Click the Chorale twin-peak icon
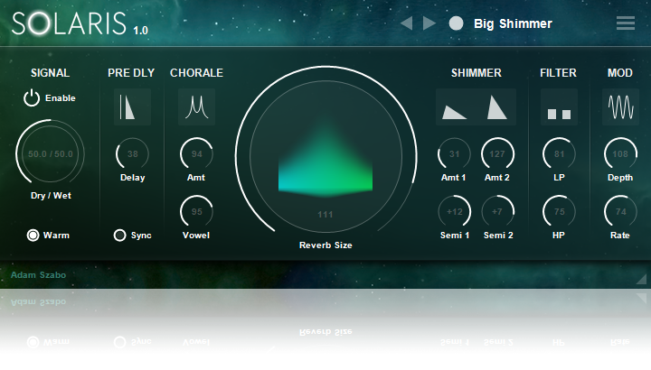 (196, 106)
